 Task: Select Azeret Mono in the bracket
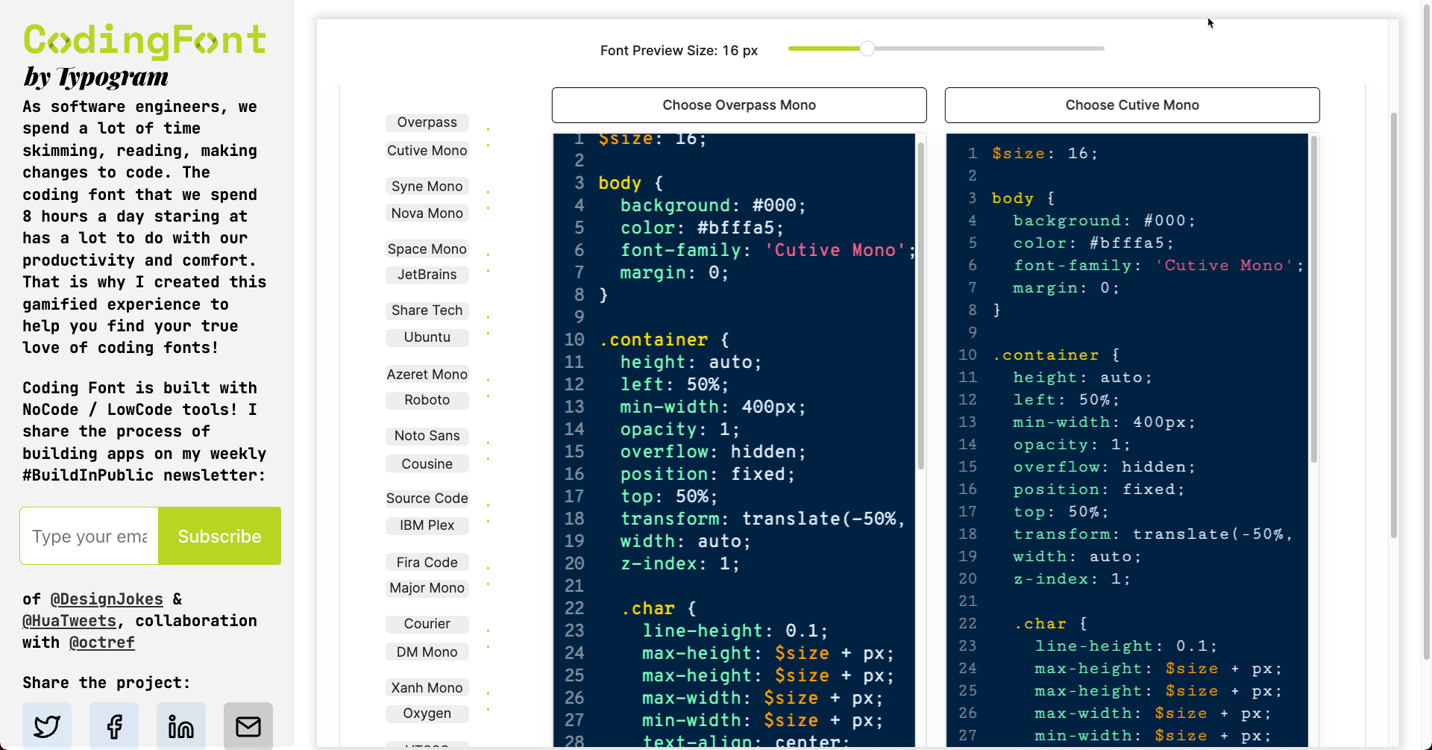click(427, 375)
